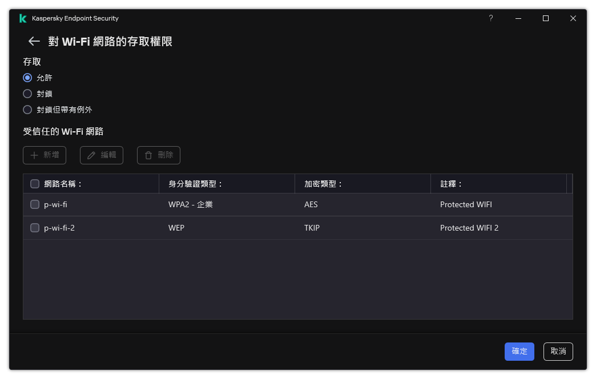Open the 新增 dialog to add network
This screenshot has width=596, height=379.
click(x=44, y=155)
